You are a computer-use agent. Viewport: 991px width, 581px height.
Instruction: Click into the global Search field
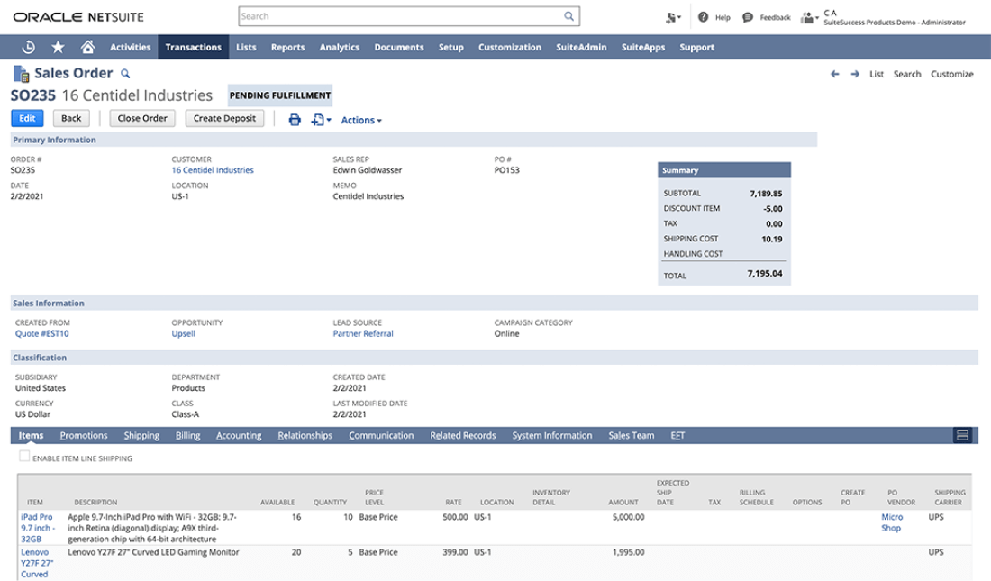point(401,16)
